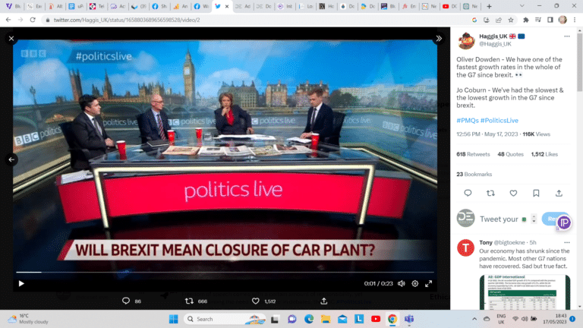
Task: Open Tony's red T avatar
Action: tap(465, 248)
